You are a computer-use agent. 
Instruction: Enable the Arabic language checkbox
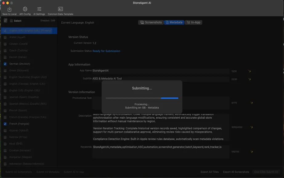5,37
